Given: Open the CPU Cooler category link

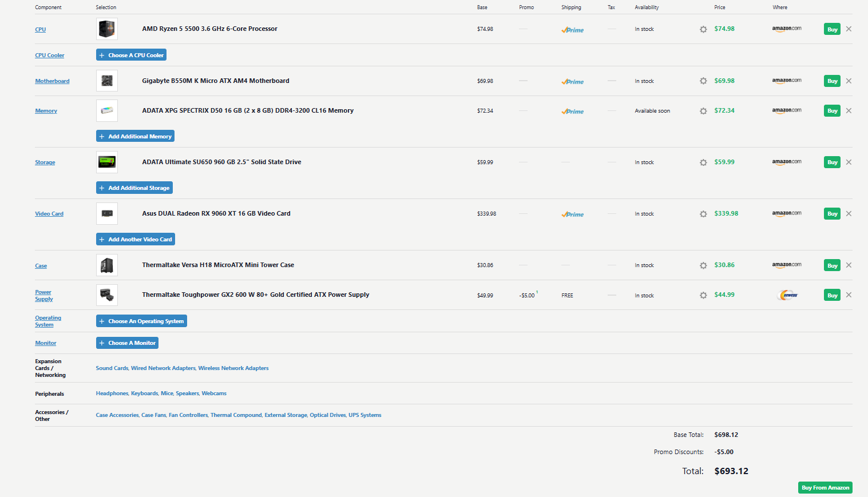Looking at the screenshot, I should click(x=50, y=55).
